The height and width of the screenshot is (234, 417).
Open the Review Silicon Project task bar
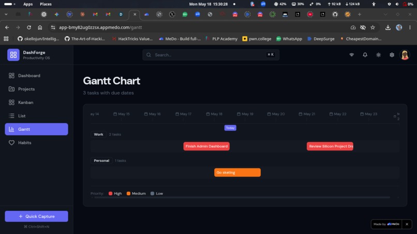[x=330, y=146]
